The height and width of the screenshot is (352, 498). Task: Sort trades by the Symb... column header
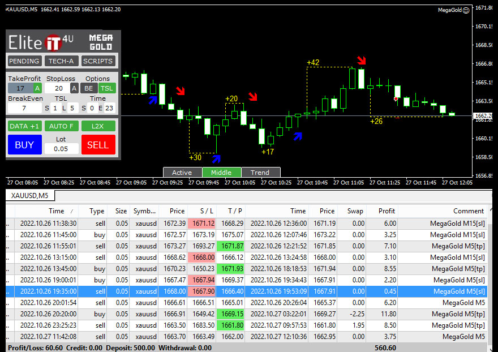pos(144,211)
